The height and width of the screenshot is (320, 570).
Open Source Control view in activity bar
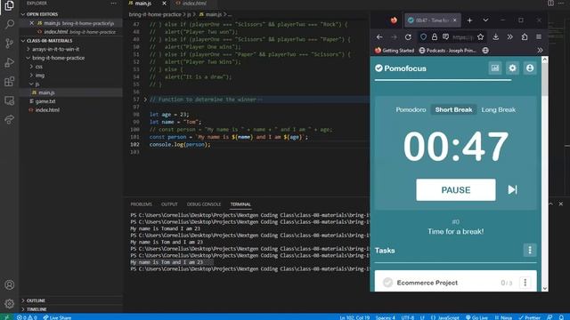click(10, 44)
